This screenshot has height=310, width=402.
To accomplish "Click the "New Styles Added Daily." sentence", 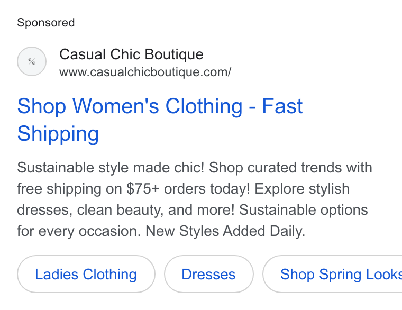I will 225,231.
